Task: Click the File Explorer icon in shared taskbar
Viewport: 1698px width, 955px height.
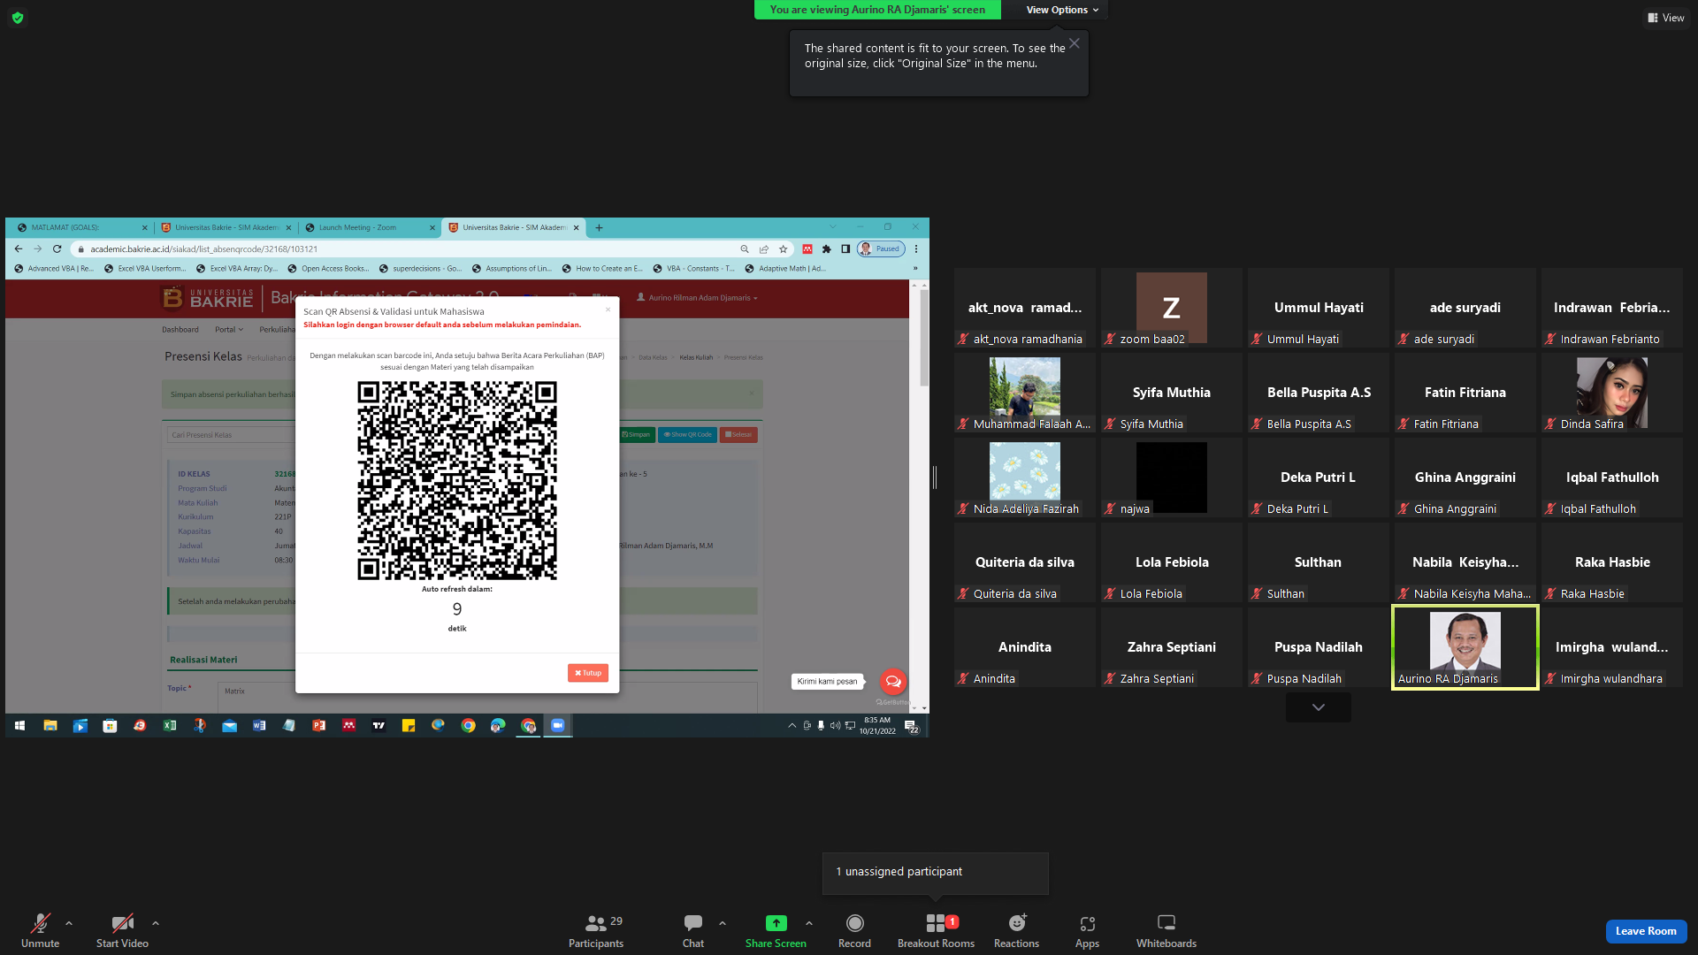Action: [x=50, y=725]
